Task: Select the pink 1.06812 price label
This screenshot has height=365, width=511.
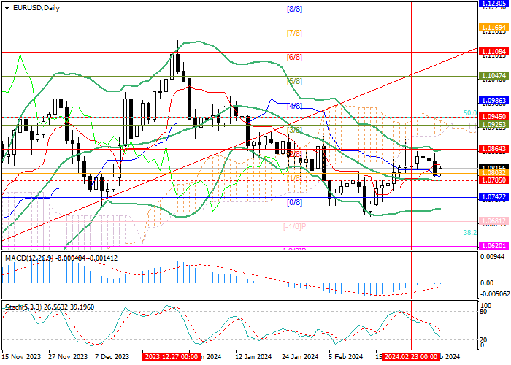Action: pyautogui.click(x=493, y=221)
